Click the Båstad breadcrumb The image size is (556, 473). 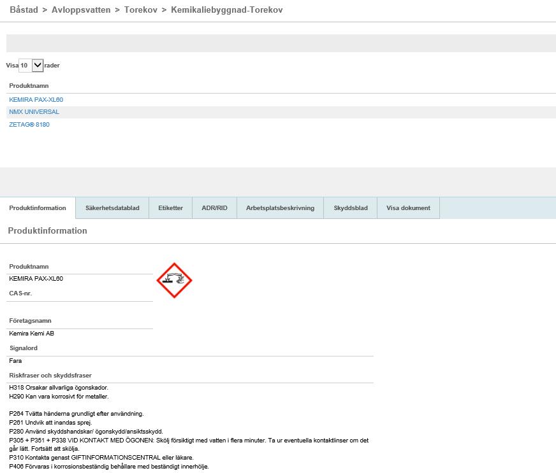pos(24,10)
